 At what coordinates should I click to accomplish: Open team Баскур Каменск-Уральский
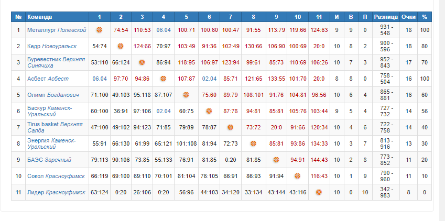50,111
